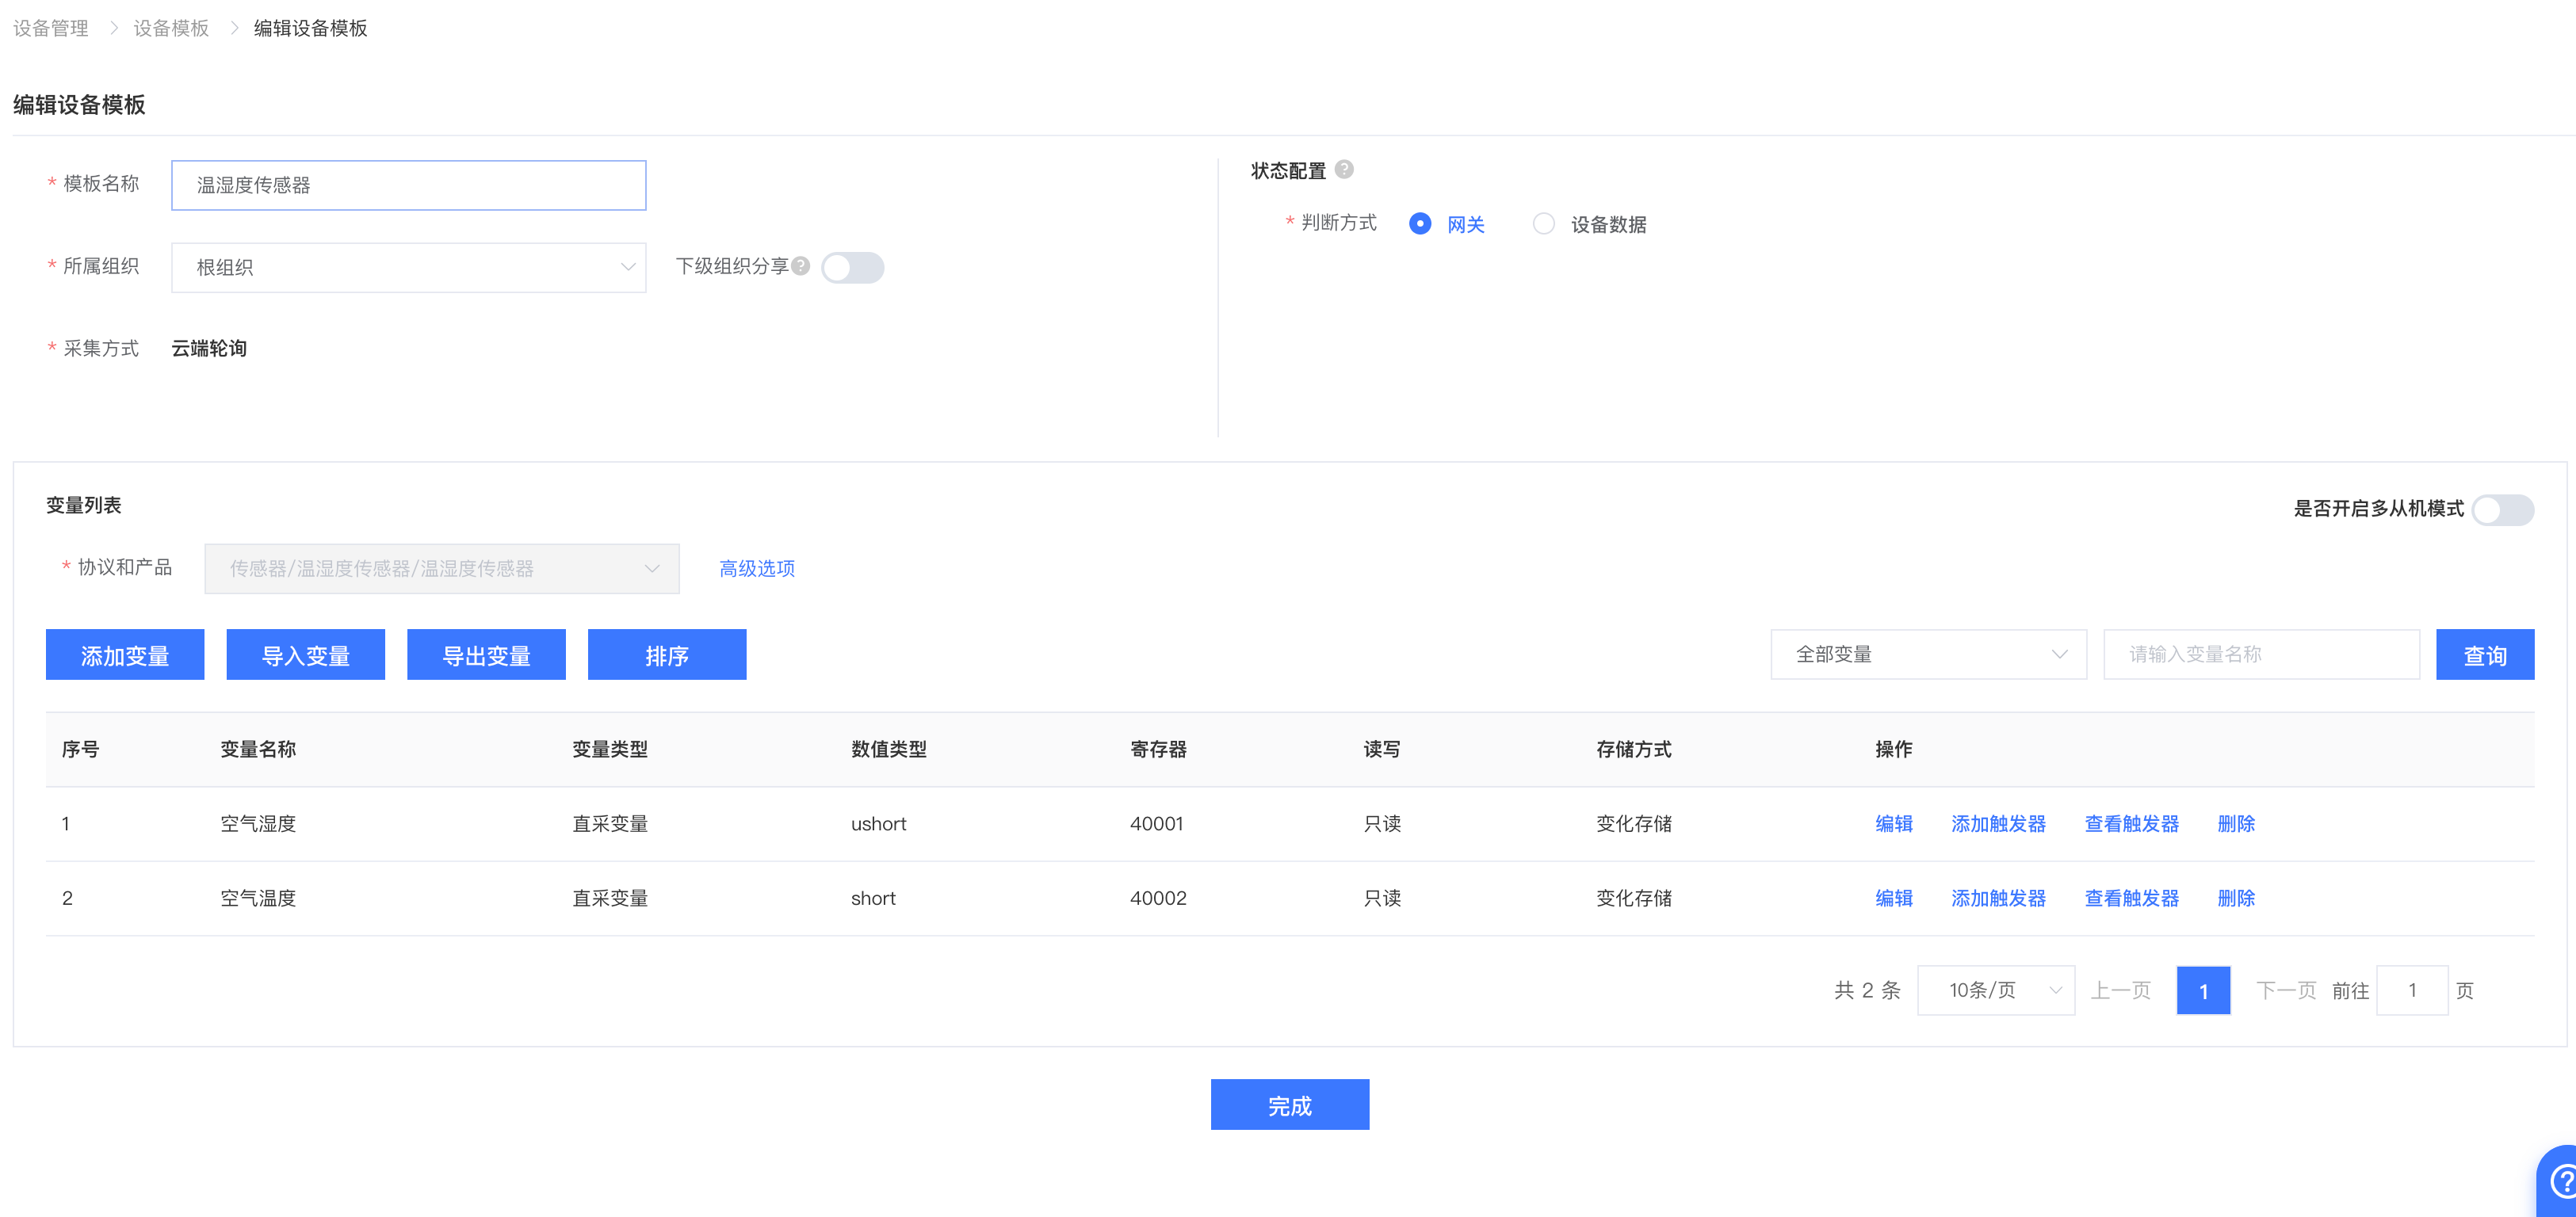Select the 设备数据 radio option
Viewport: 2576px width, 1217px height.
[x=1589, y=224]
